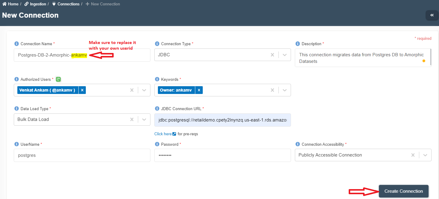Click the Description field scrollbar
Viewport: 439px width, 199px height.
coord(431,57)
